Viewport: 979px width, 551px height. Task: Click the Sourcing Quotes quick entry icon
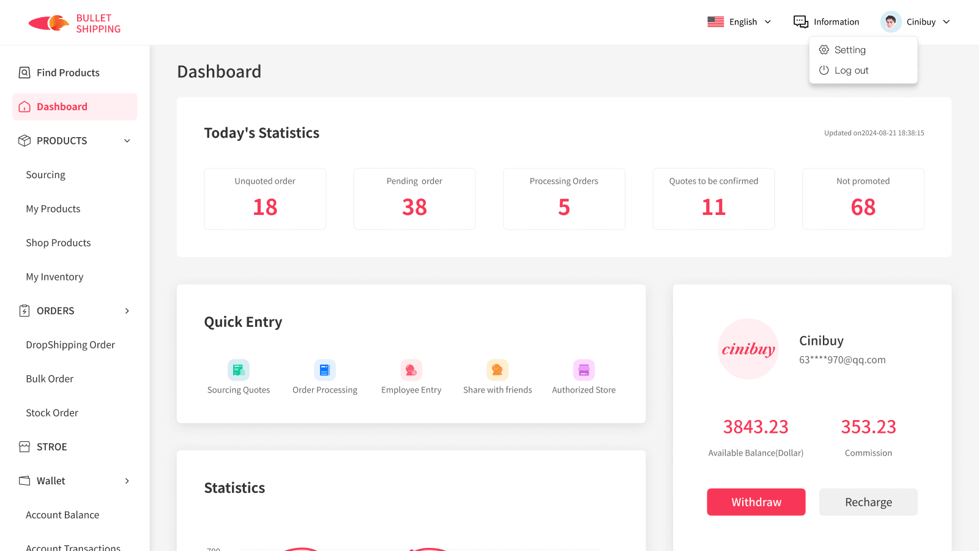(239, 370)
